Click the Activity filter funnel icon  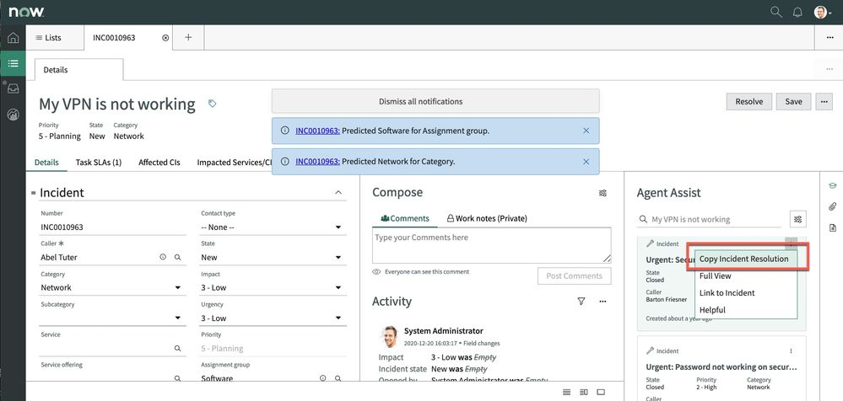[581, 302]
